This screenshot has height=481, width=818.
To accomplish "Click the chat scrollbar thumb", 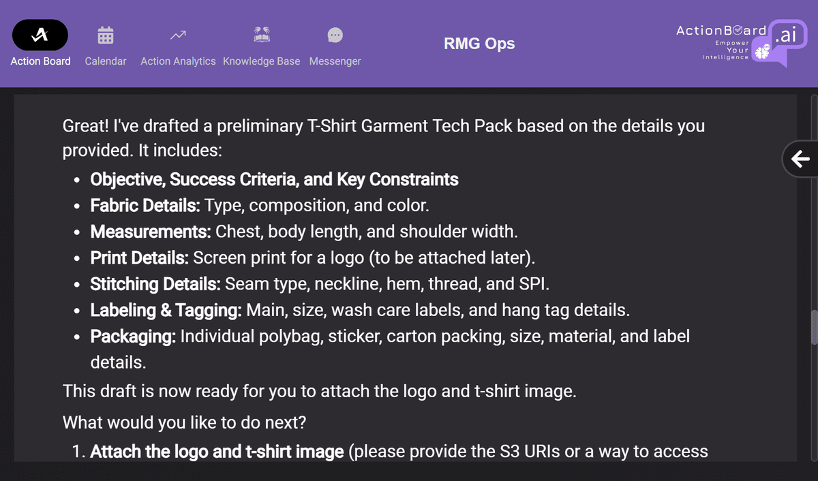I will tap(813, 329).
